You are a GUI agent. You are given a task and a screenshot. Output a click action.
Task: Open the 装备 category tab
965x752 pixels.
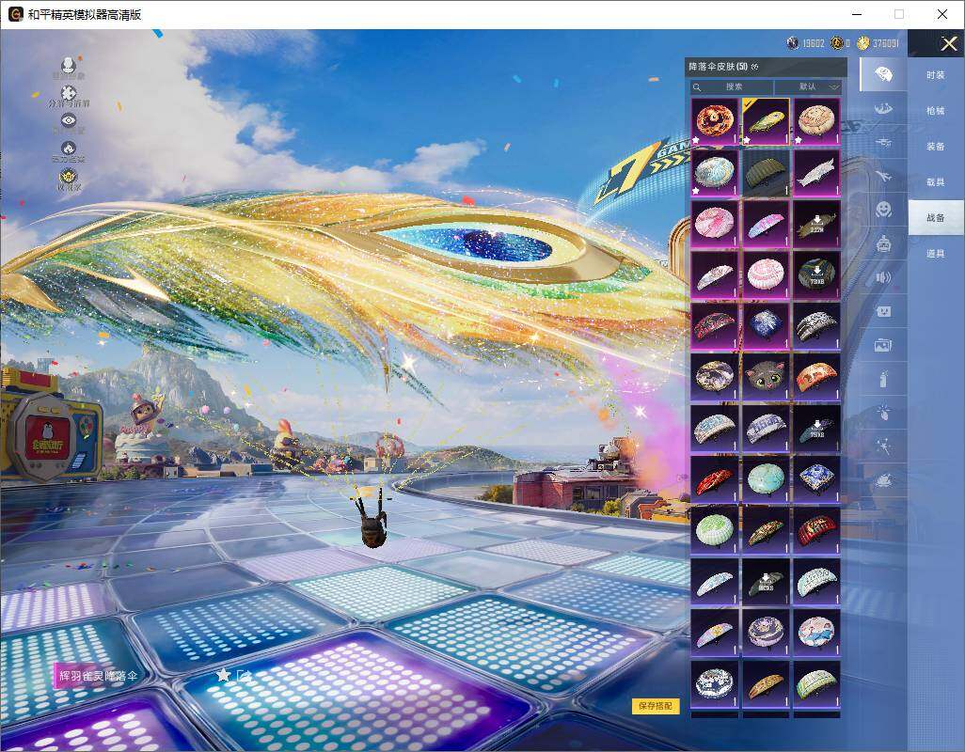[936, 147]
